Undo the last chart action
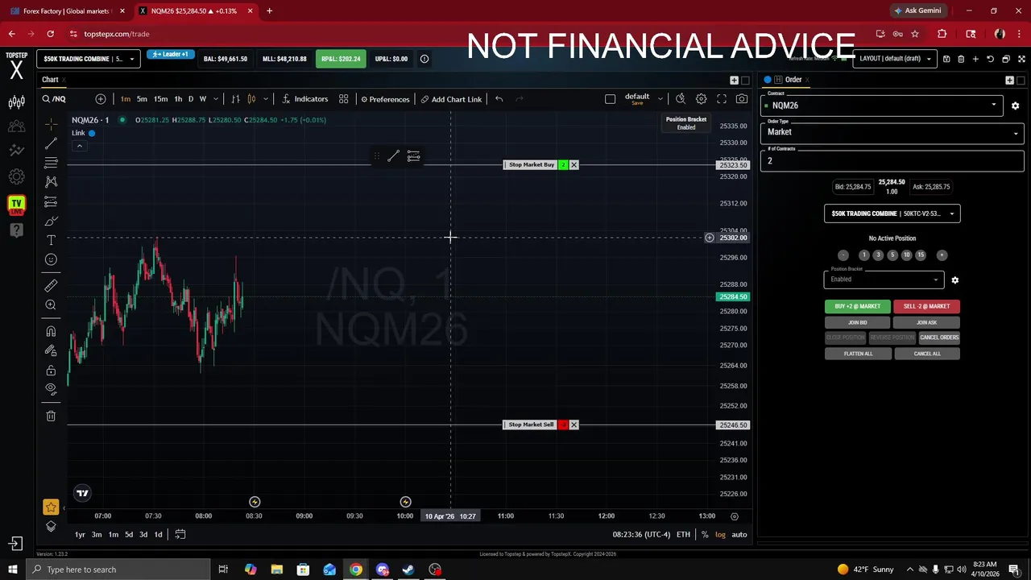The height and width of the screenshot is (580, 1031). (x=499, y=99)
